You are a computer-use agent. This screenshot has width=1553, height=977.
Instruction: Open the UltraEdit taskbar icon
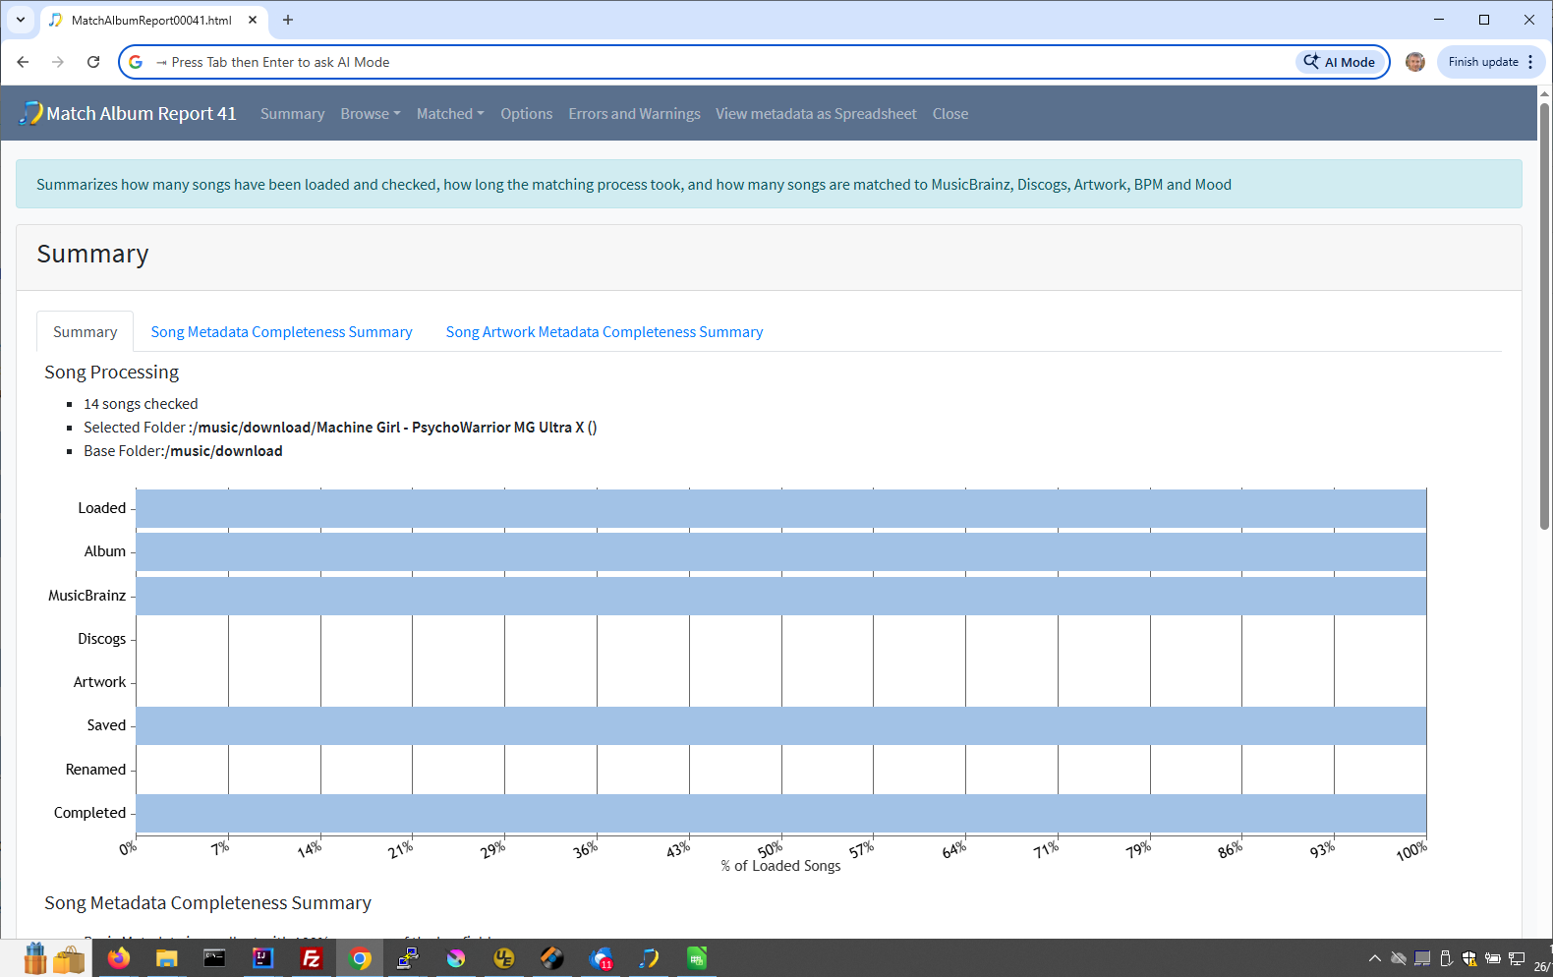pos(504,958)
